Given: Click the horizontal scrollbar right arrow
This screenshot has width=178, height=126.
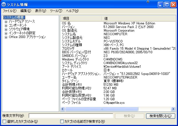Looking at the screenshot, I should click(173, 109).
